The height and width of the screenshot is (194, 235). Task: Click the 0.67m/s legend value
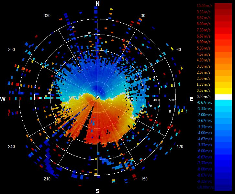204,91
